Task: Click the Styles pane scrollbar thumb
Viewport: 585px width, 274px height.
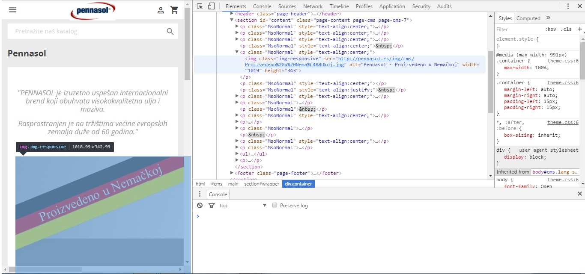Action: point(582,60)
